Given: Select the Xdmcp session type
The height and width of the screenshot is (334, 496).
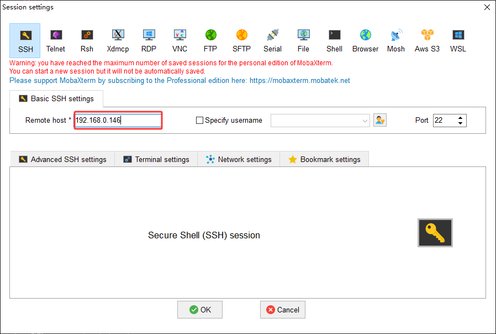Looking at the screenshot, I should [118, 40].
